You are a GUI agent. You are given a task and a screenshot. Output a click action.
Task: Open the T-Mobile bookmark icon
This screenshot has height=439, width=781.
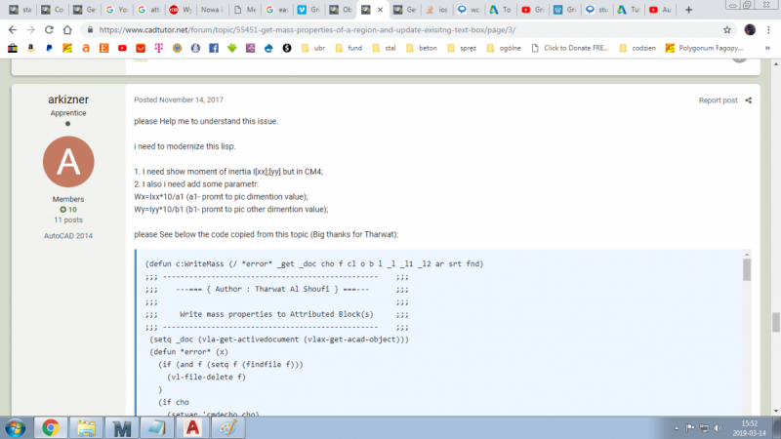(159, 48)
